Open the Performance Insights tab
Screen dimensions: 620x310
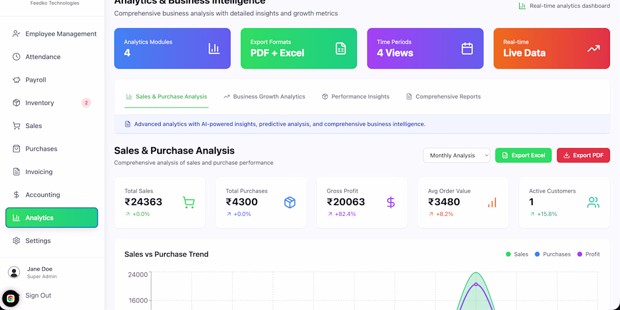356,96
